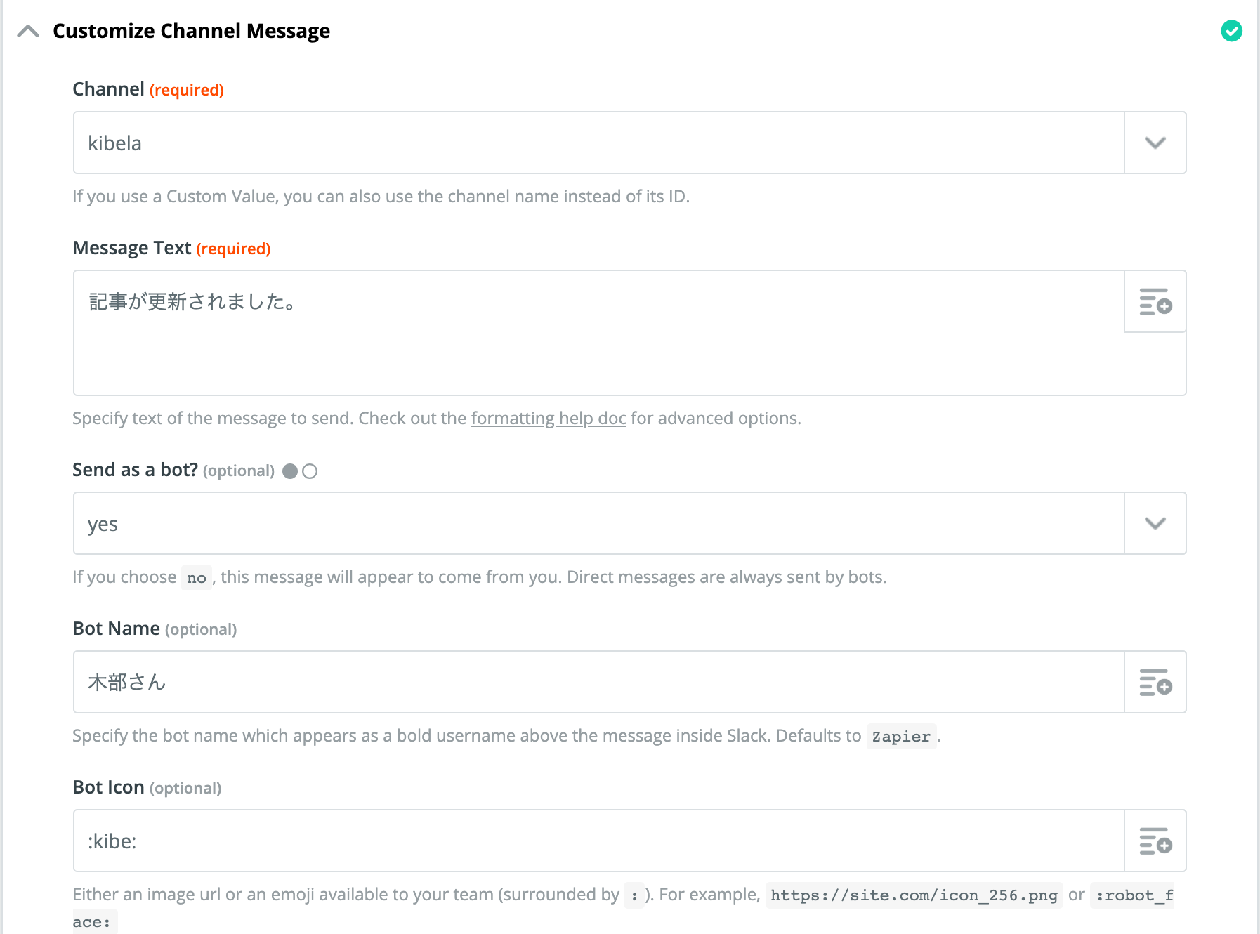Expand the Channel dropdown arrow
This screenshot has height=934, width=1260.
pos(1155,143)
